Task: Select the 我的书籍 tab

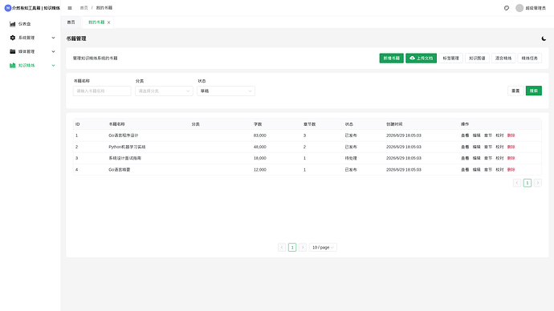Action: pos(96,22)
